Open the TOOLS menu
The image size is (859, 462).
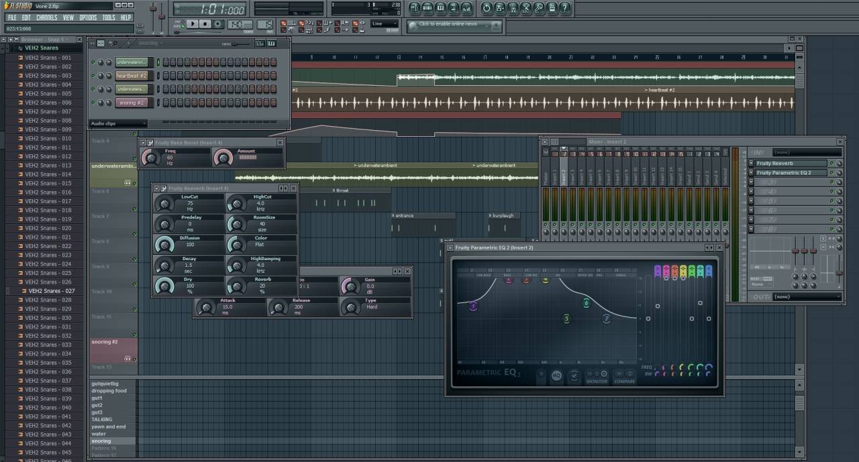[109, 17]
